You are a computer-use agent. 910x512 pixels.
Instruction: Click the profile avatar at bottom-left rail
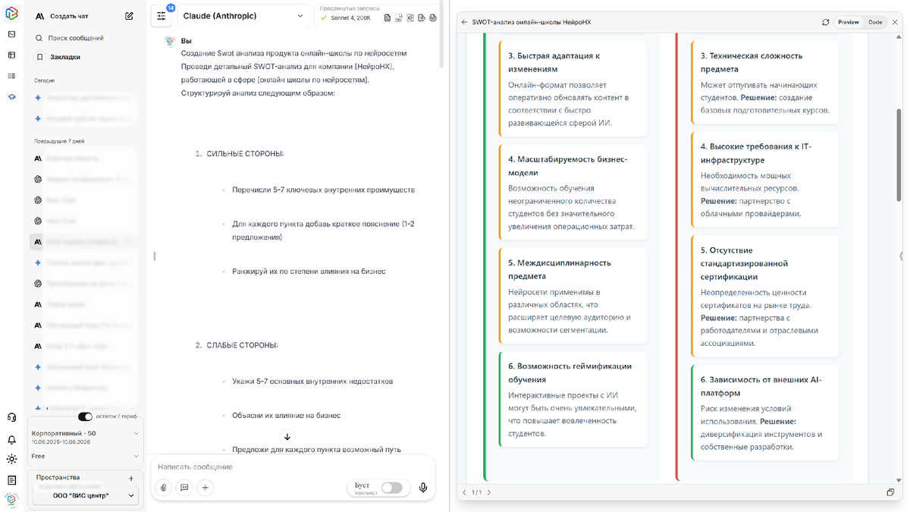coord(11,500)
